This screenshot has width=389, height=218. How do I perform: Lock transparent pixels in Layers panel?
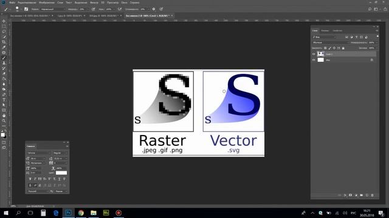325,48
